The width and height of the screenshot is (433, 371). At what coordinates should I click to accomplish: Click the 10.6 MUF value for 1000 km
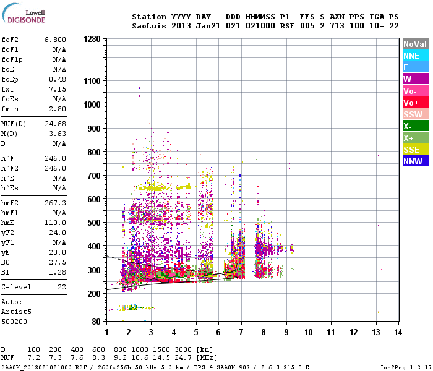pyautogui.click(x=140, y=358)
